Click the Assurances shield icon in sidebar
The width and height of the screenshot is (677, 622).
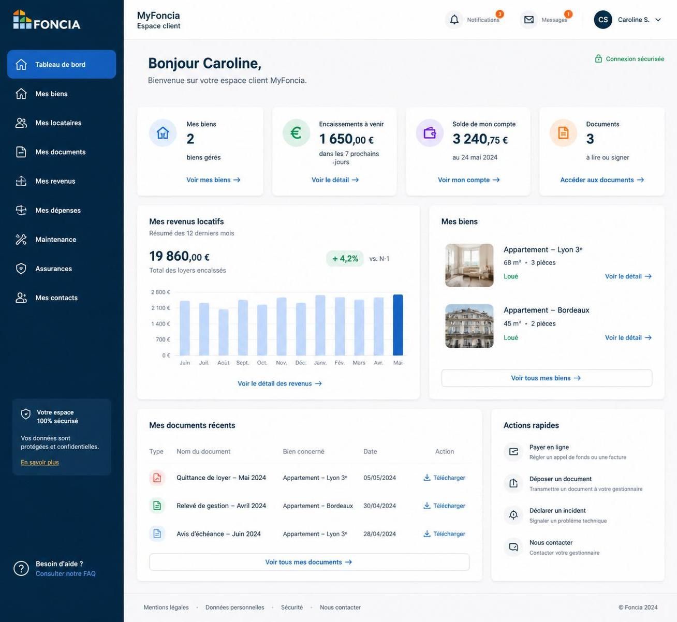pyautogui.click(x=21, y=269)
